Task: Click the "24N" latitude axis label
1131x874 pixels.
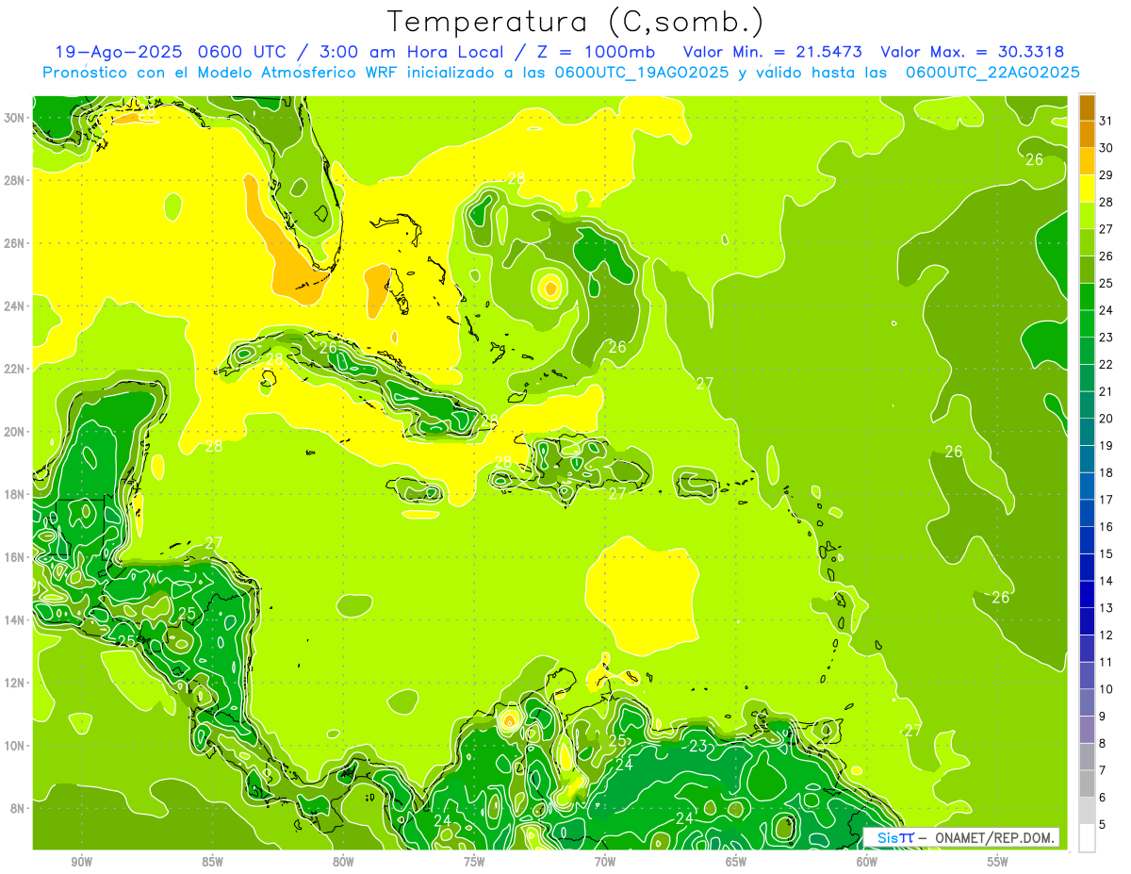Action: click(14, 306)
